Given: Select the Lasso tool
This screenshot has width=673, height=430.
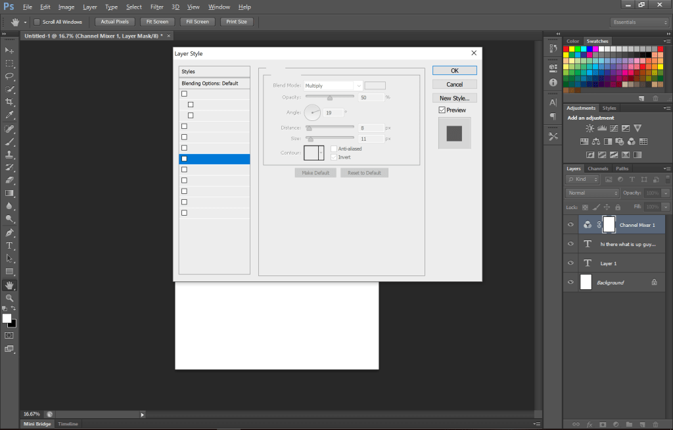Looking at the screenshot, I should click(x=10, y=76).
